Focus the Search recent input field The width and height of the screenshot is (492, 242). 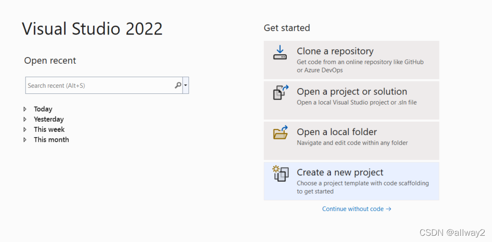(x=98, y=85)
